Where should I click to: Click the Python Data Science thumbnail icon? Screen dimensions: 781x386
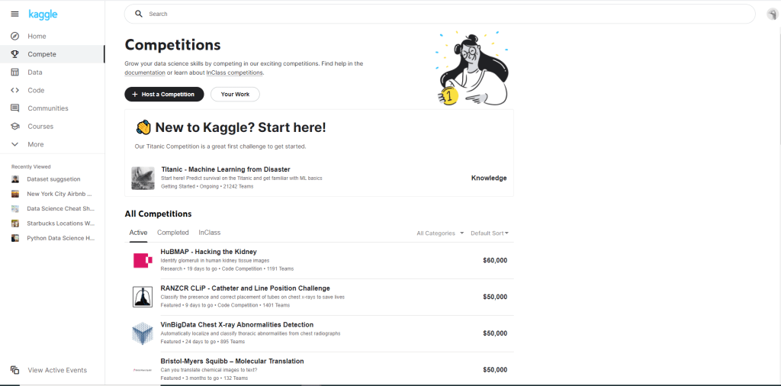(15, 238)
